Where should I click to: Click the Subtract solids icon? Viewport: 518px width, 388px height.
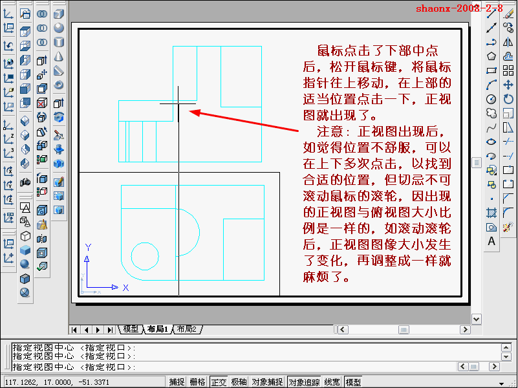[42, 28]
